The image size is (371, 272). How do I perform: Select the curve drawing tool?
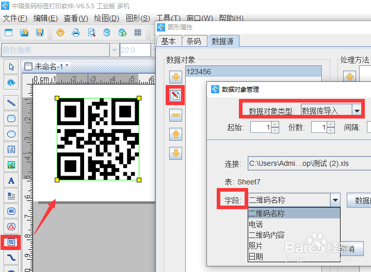pyautogui.click(x=11, y=258)
